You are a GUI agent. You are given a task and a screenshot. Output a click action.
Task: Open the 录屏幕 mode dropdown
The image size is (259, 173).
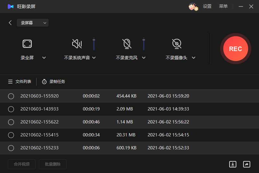[x=33, y=23]
